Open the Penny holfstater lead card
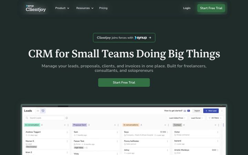248x155 pixels. point(146,142)
